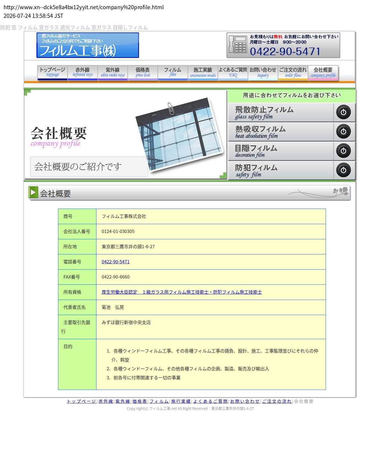This screenshot has height=472, width=381.
Task: Click power icon beside 目隠フィルム
Action: coord(343,151)
